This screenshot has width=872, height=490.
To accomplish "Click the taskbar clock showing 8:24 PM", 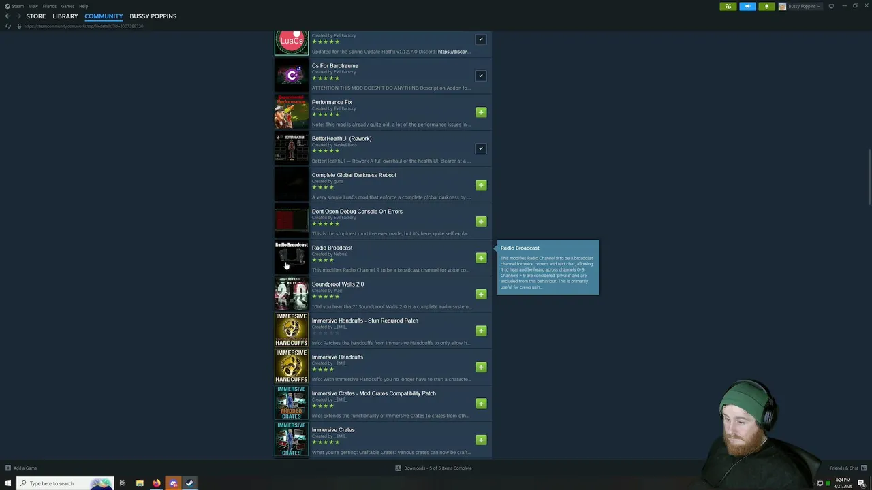I will pyautogui.click(x=843, y=483).
